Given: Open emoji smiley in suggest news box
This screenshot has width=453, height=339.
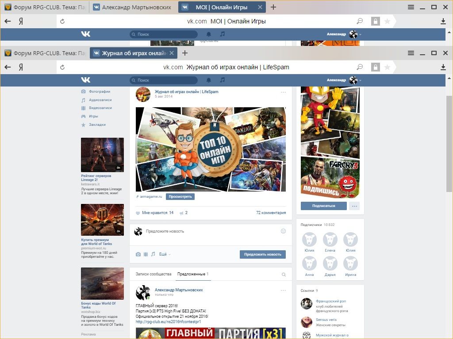Looking at the screenshot, I should pos(284,231).
